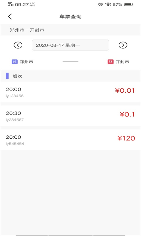
Task: Tap the red 终 destination badge
Action: (110, 62)
